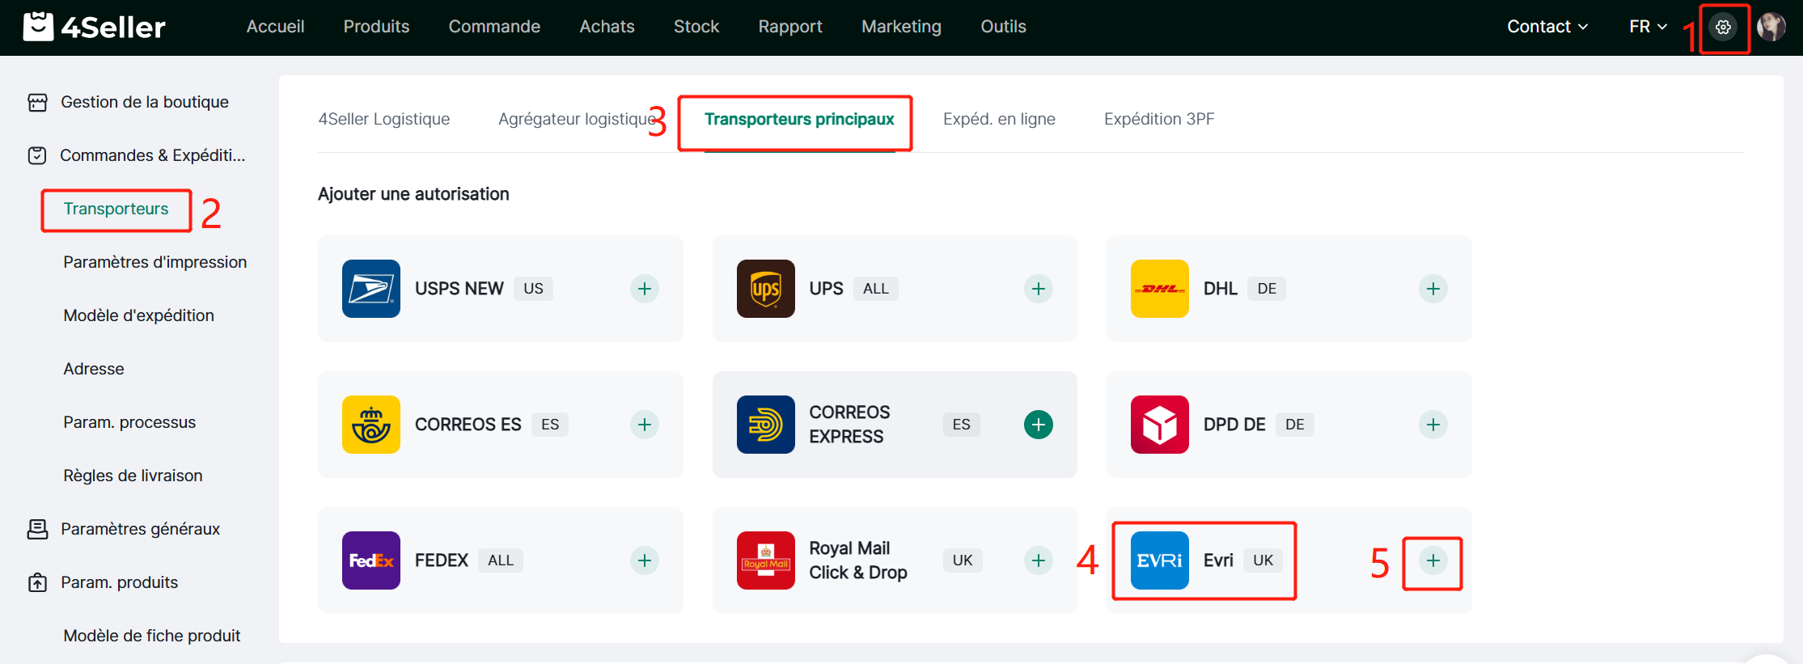Switch to Expédition 3PF tab
Viewport: 1803px width, 664px height.
tap(1159, 119)
